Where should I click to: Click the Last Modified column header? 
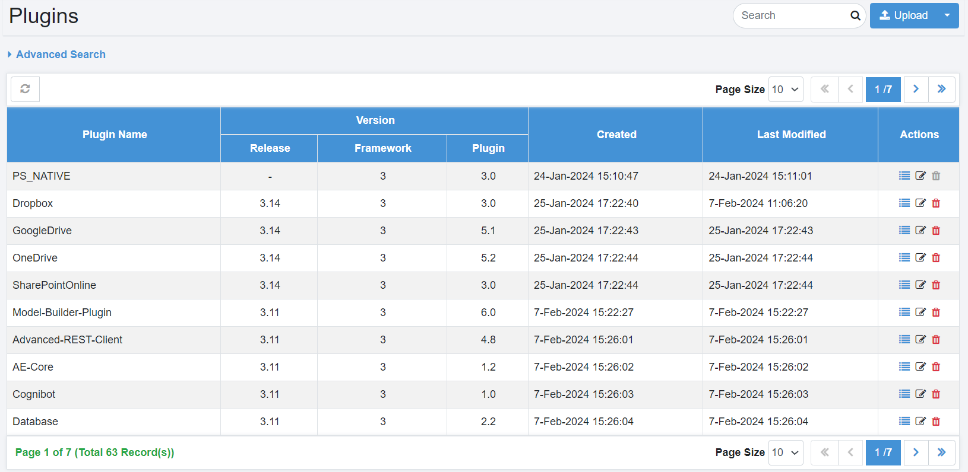click(x=790, y=135)
